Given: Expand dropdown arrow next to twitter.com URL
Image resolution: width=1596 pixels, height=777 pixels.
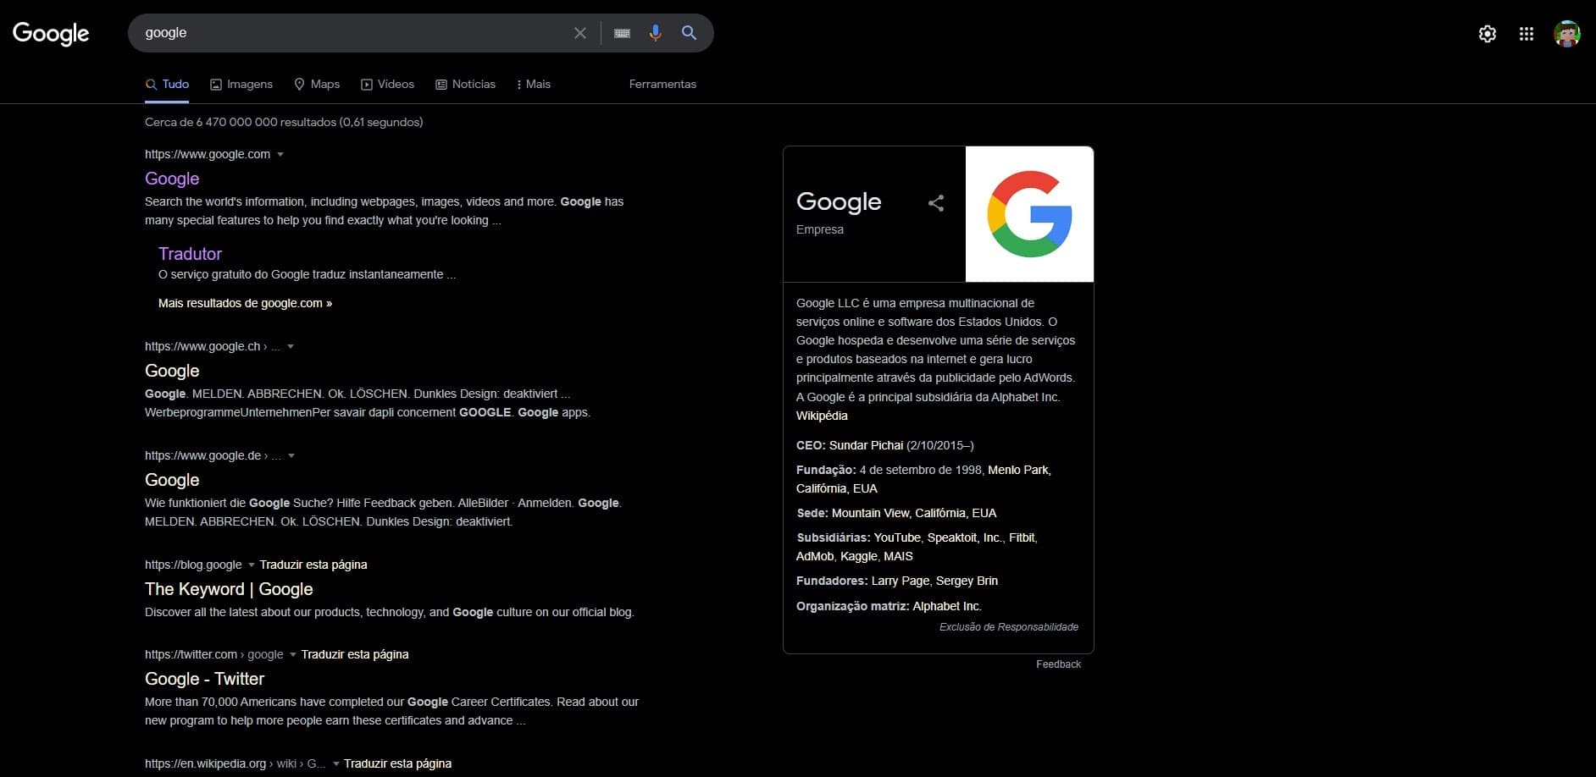Looking at the screenshot, I should pyautogui.click(x=293, y=654).
